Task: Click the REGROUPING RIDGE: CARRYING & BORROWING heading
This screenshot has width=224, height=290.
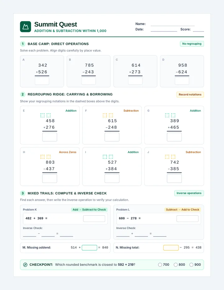Action: pyautogui.click(x=70, y=94)
